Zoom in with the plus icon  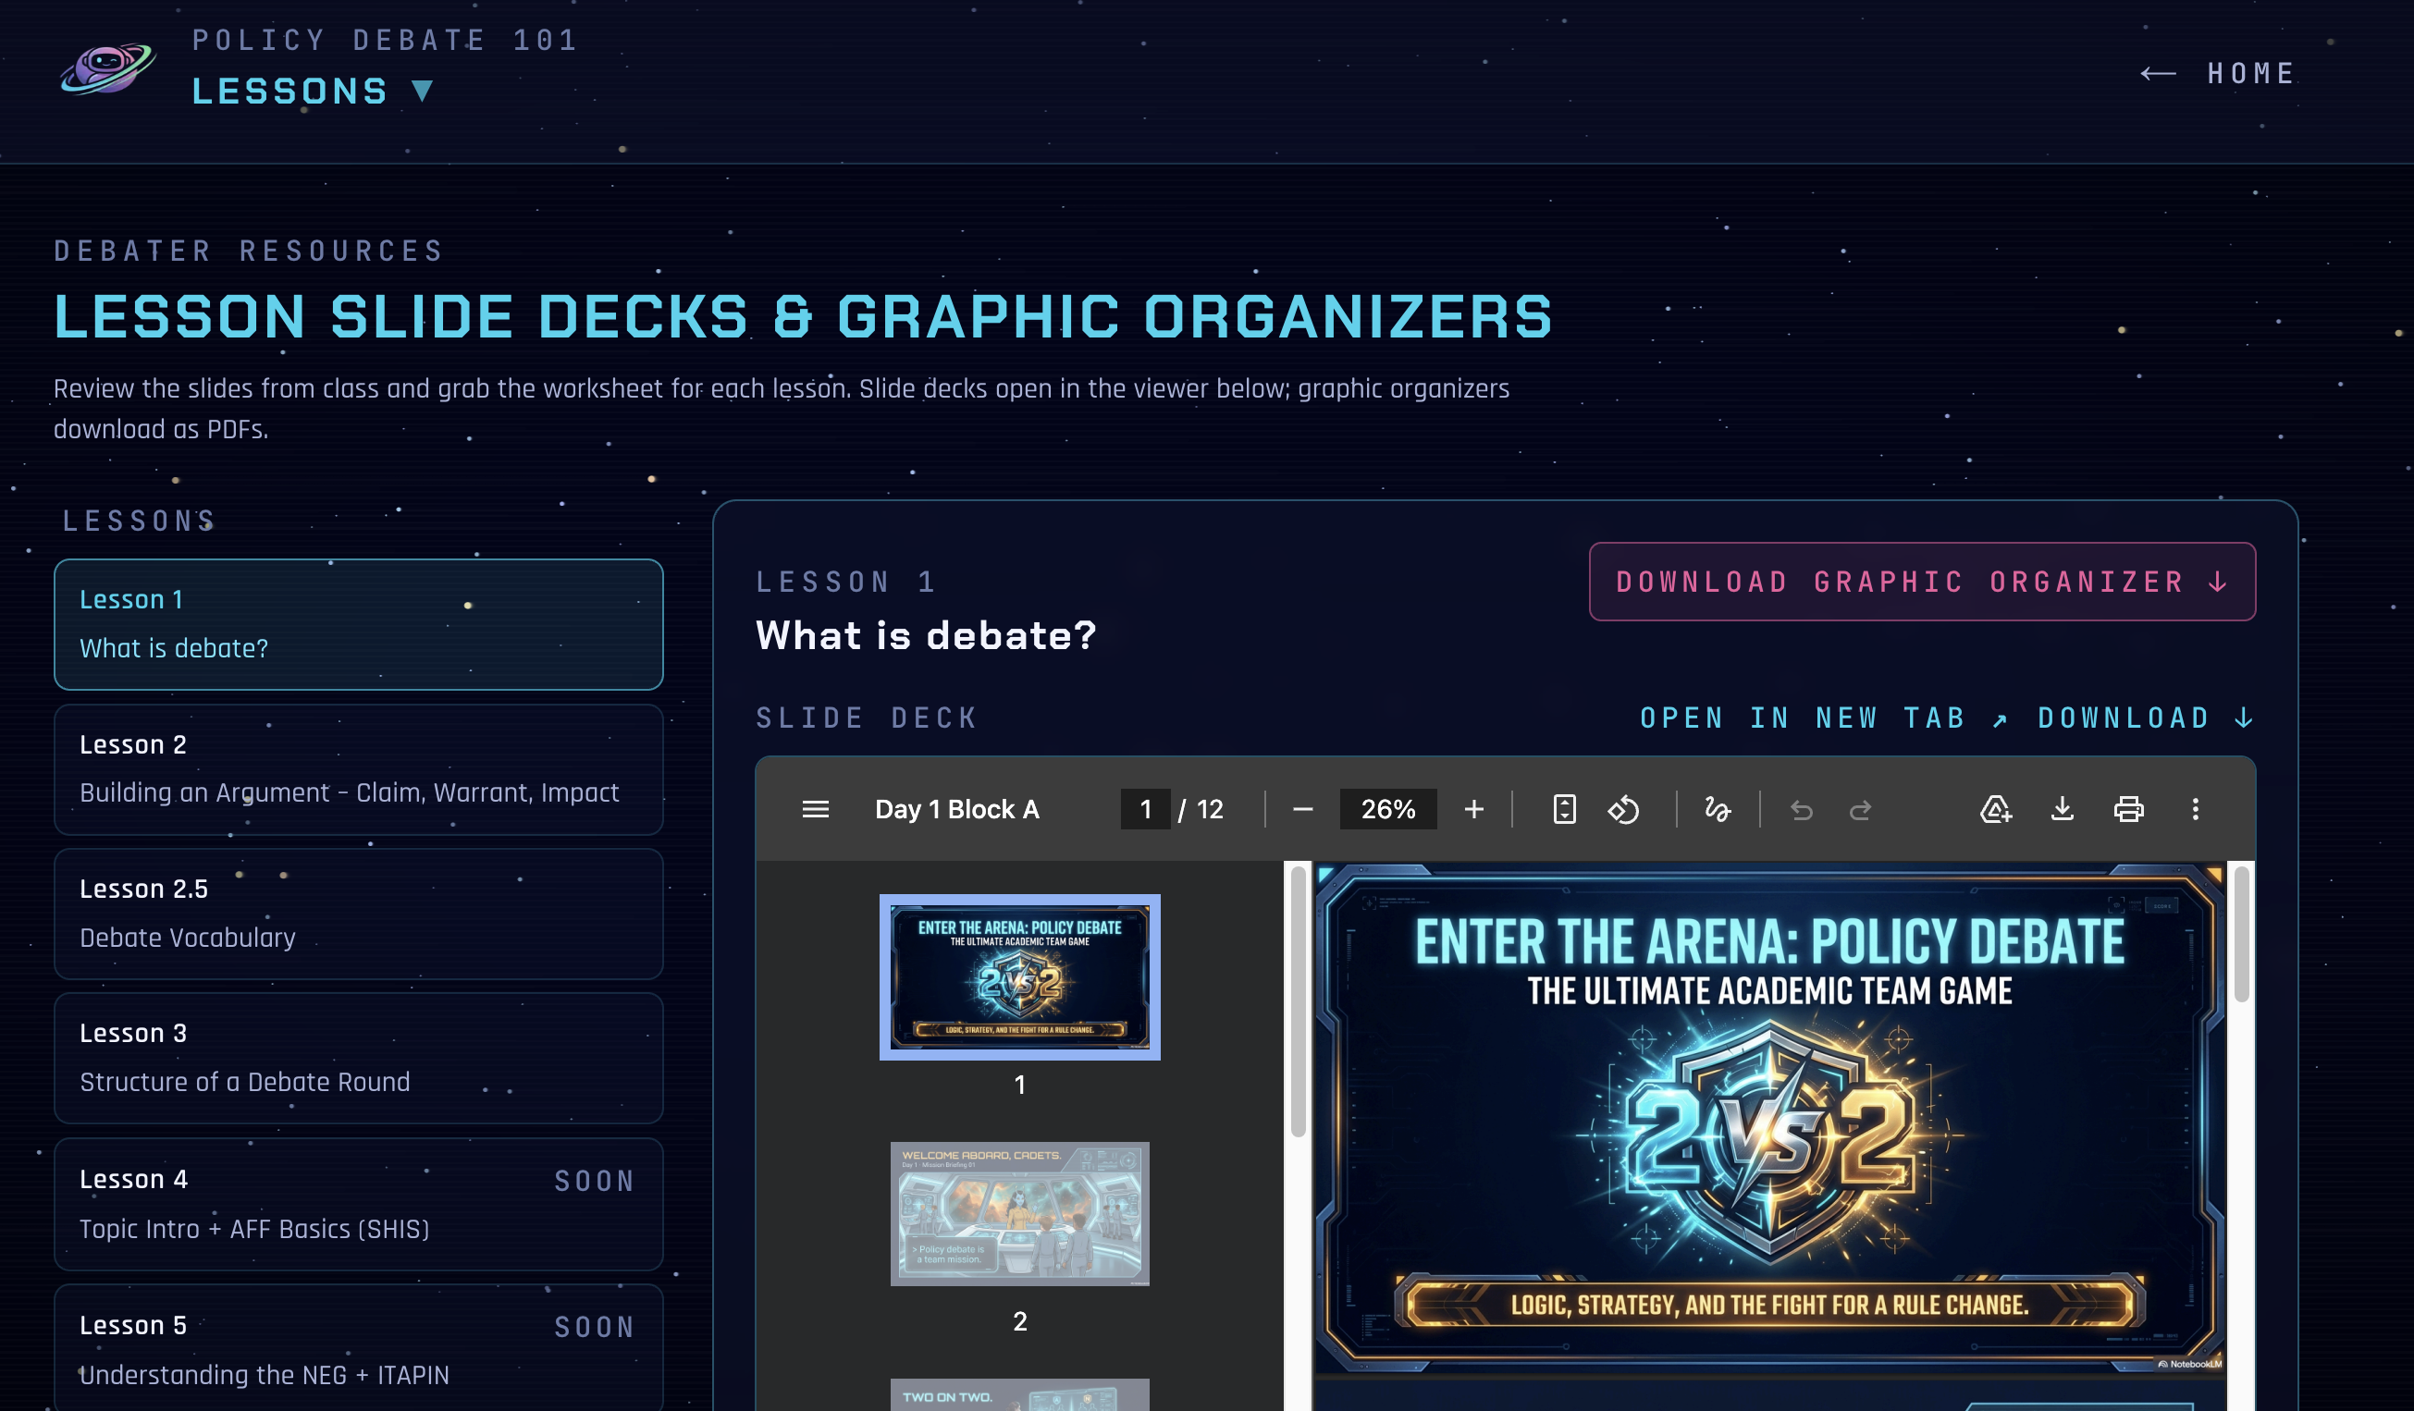[x=1474, y=809]
